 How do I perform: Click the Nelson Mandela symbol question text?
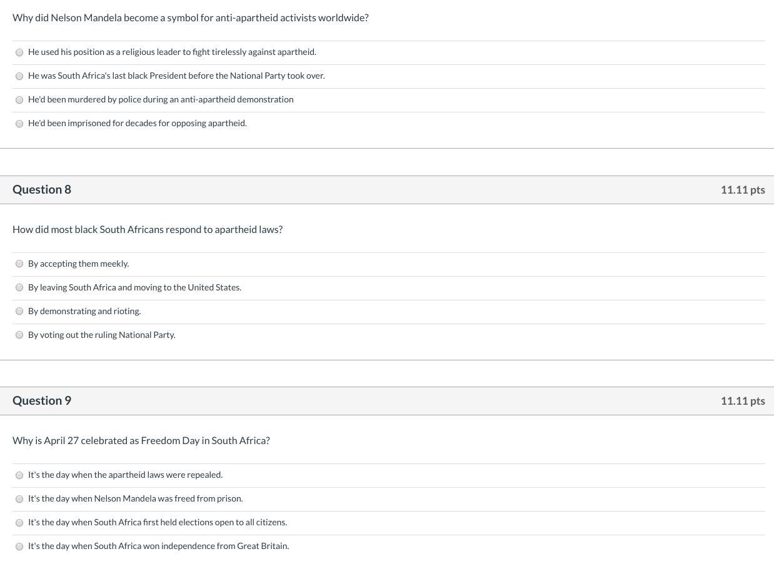[190, 17]
